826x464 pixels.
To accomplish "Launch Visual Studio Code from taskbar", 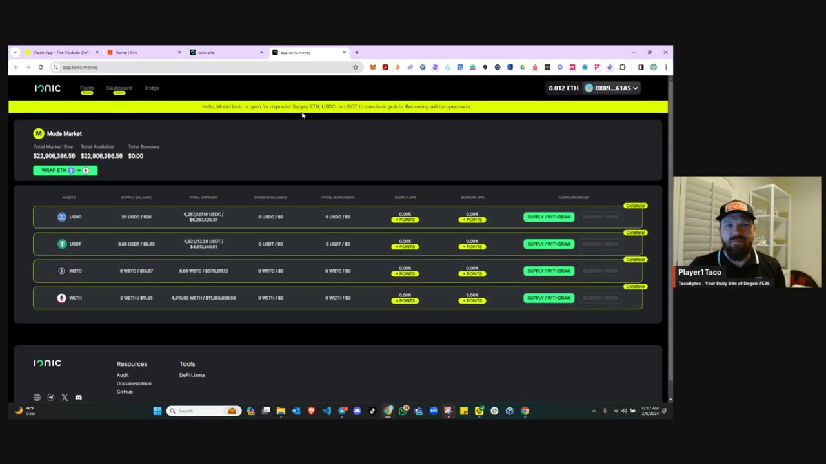I will (327, 411).
